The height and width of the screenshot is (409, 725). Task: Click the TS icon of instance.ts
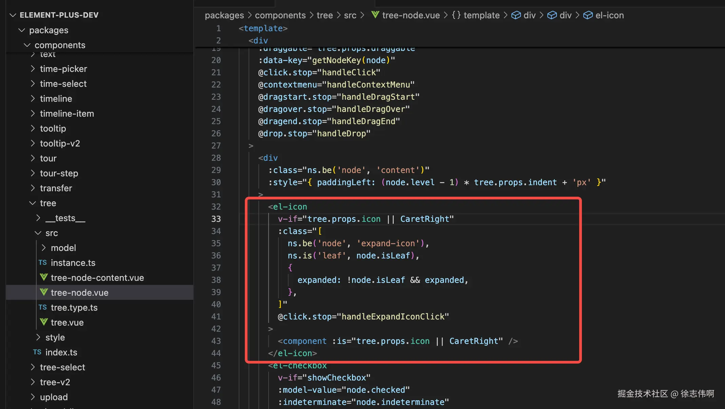pos(43,262)
